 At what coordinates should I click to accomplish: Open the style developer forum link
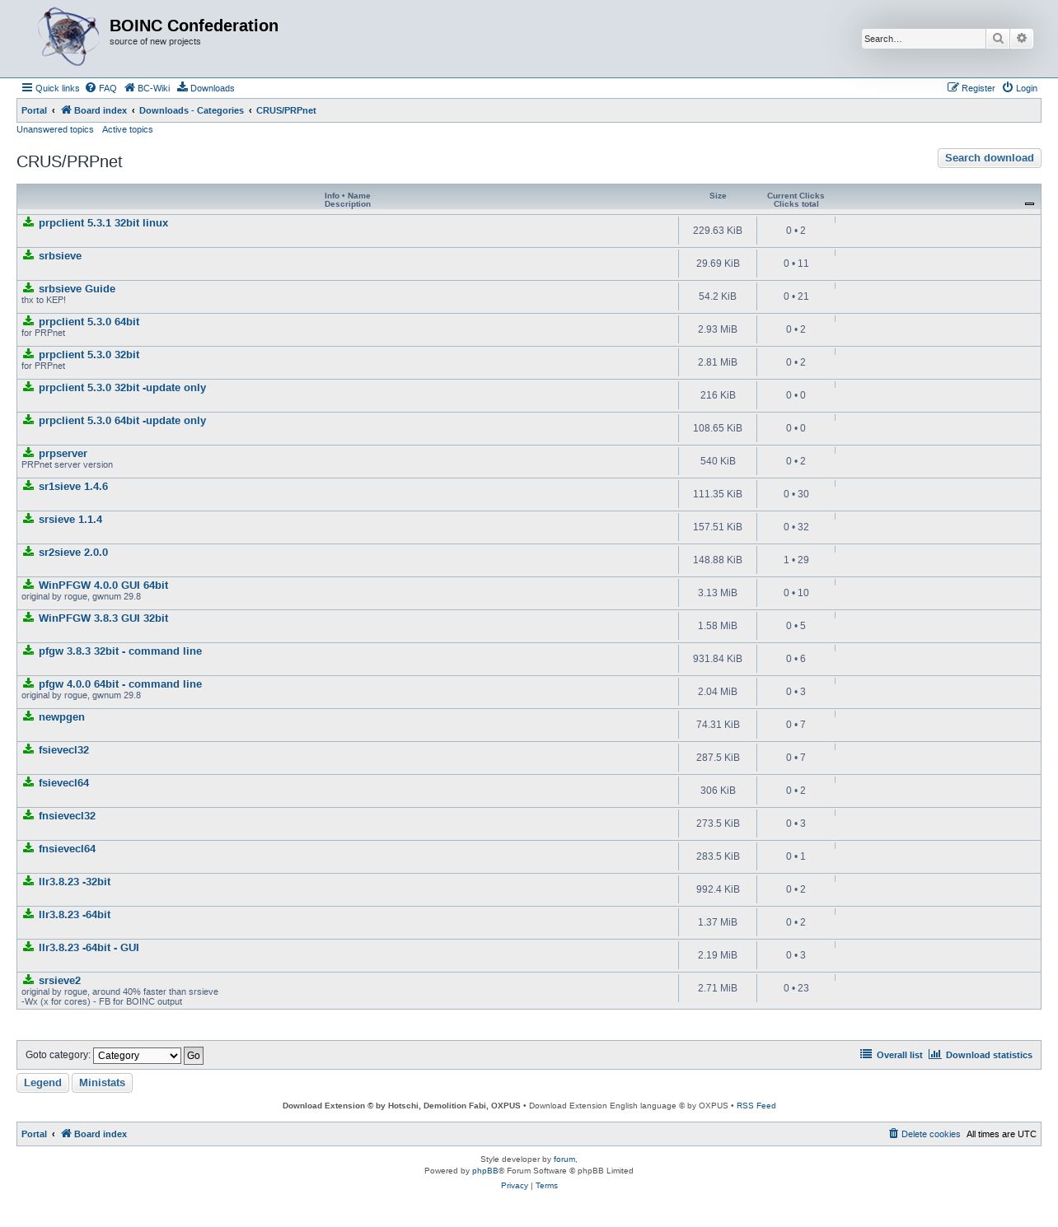pos(564,1159)
